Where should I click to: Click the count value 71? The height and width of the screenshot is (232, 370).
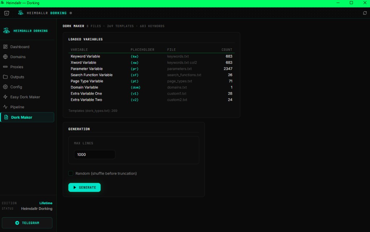click(231, 81)
